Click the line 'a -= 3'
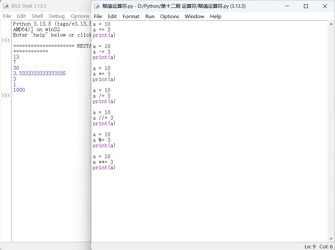The width and height of the screenshot is (335, 250). point(102,52)
